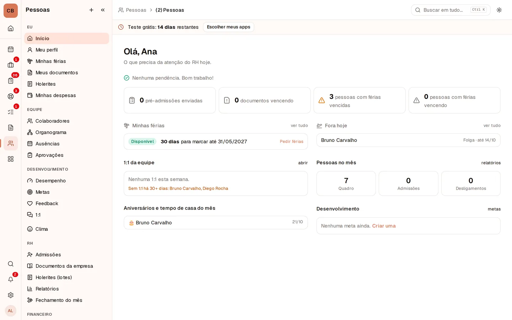
Task: Click the CB workspace logo
Action: (x=11, y=11)
